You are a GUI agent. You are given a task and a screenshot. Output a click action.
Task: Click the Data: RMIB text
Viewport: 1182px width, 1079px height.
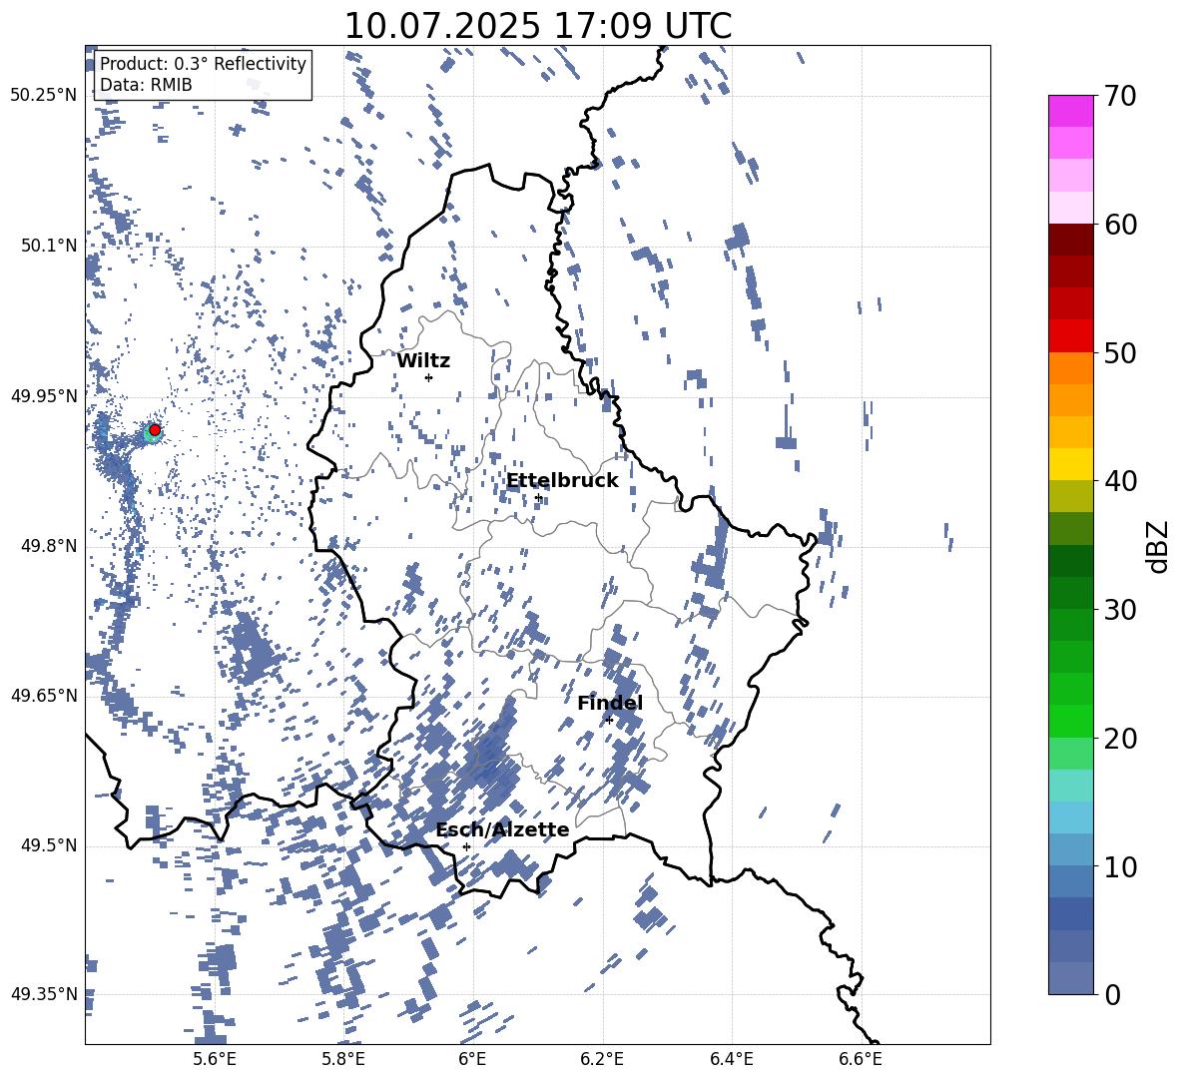(146, 85)
